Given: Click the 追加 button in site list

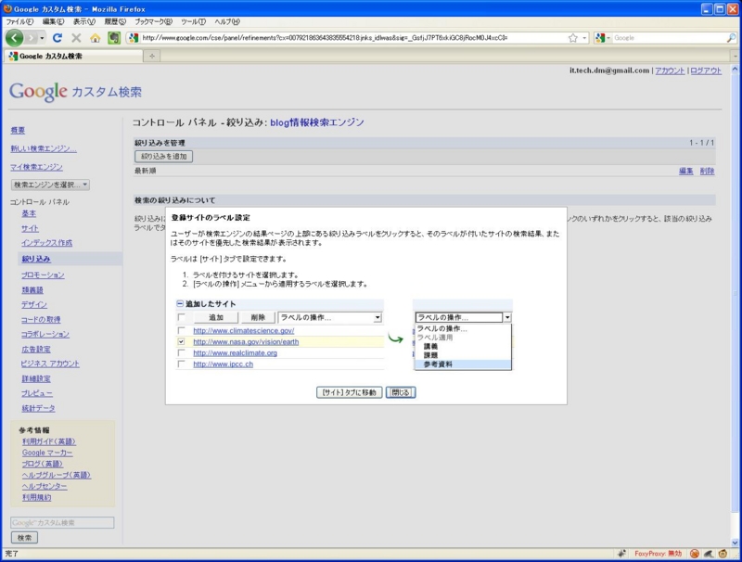Looking at the screenshot, I should point(216,317).
